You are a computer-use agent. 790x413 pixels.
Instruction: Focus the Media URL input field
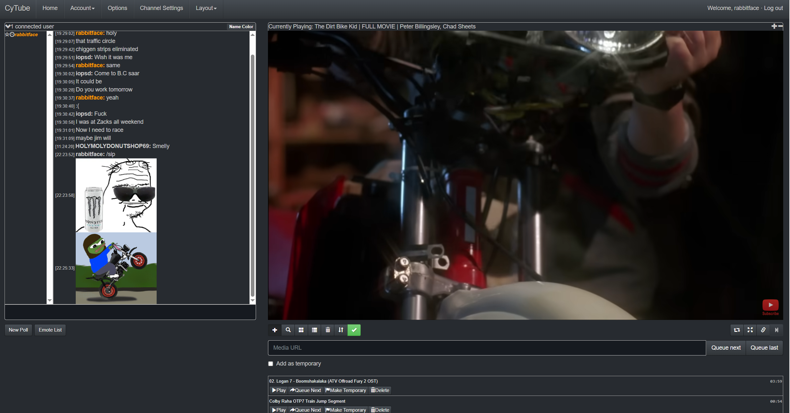487,348
